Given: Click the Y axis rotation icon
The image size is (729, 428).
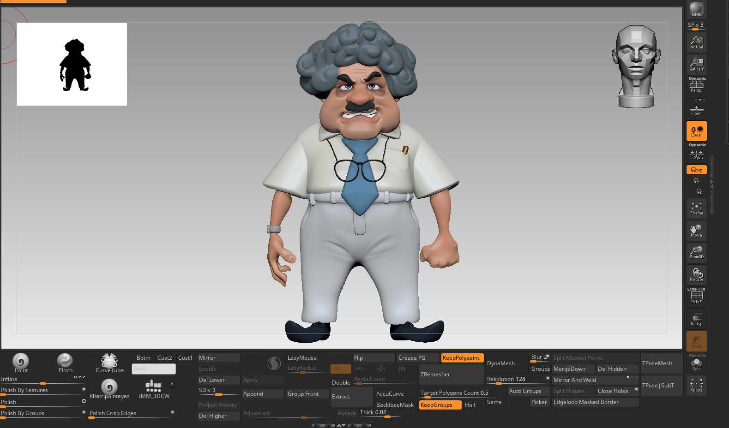Looking at the screenshot, I should coord(696,181).
